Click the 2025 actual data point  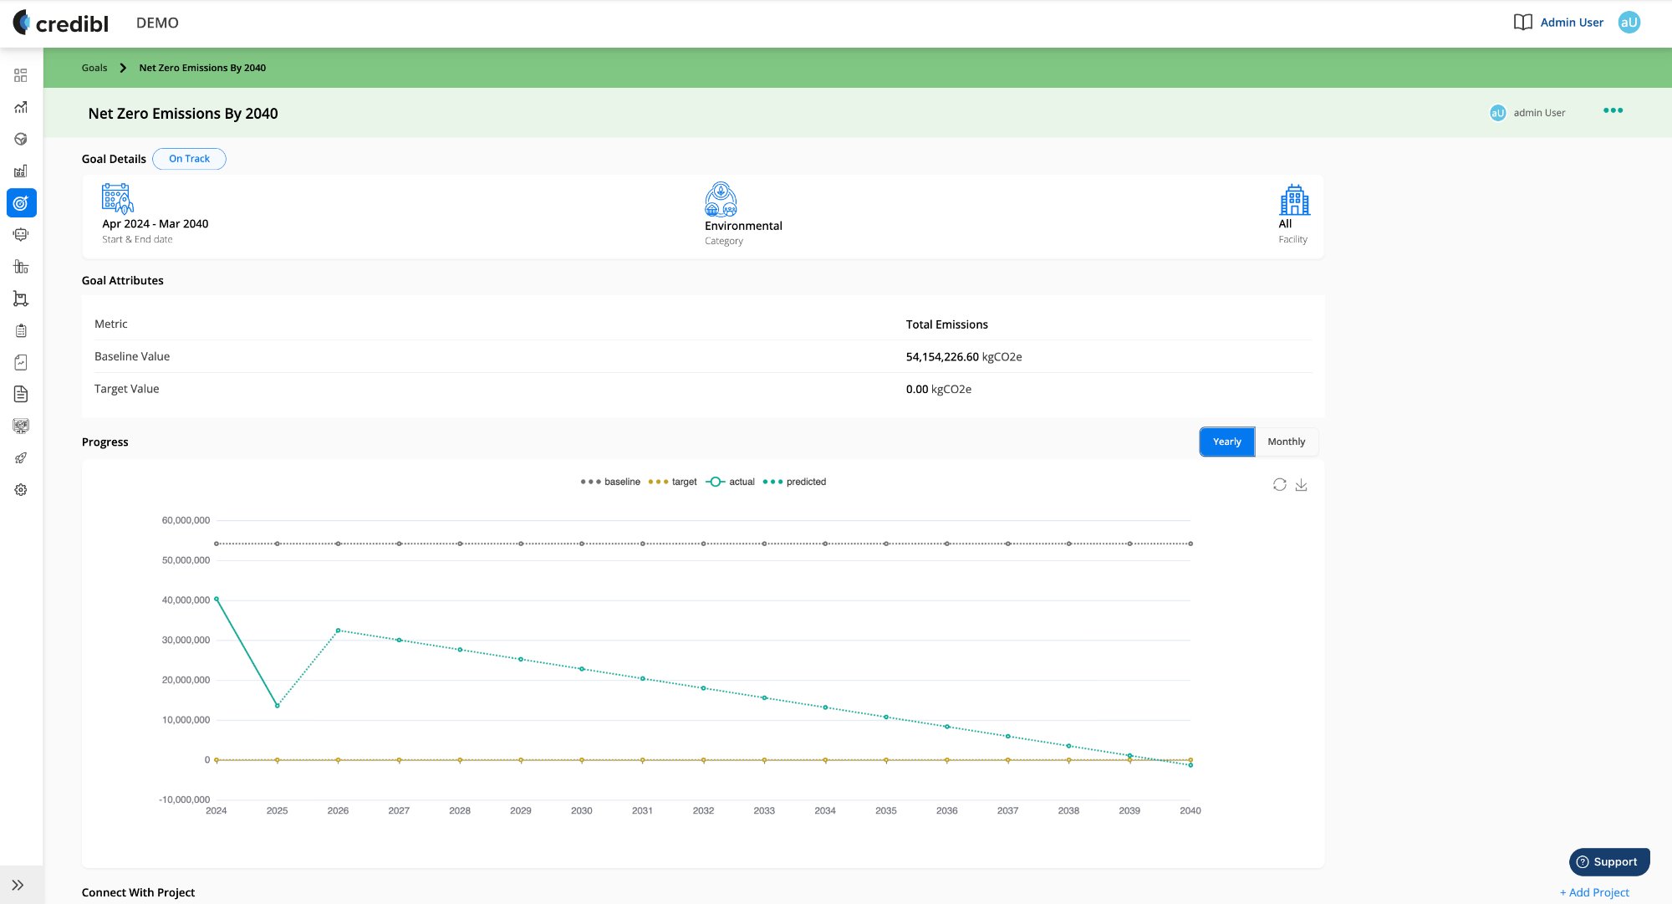pos(278,706)
